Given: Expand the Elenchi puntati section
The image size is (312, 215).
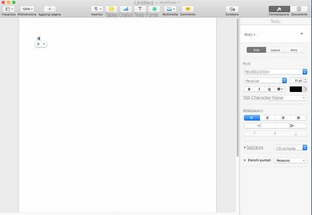Looking at the screenshot, I should pos(245,160).
